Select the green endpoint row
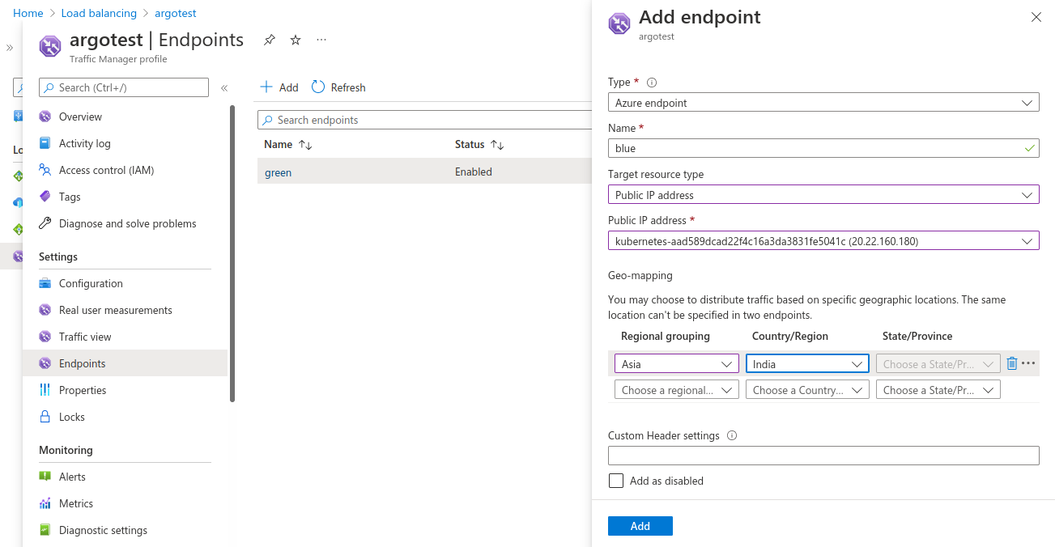This screenshot has height=547, width=1055. (x=424, y=172)
